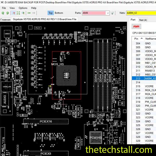Viewport: 156px width, 156px height.
Task: Click the red AM4 part button
Action: coord(136,27)
